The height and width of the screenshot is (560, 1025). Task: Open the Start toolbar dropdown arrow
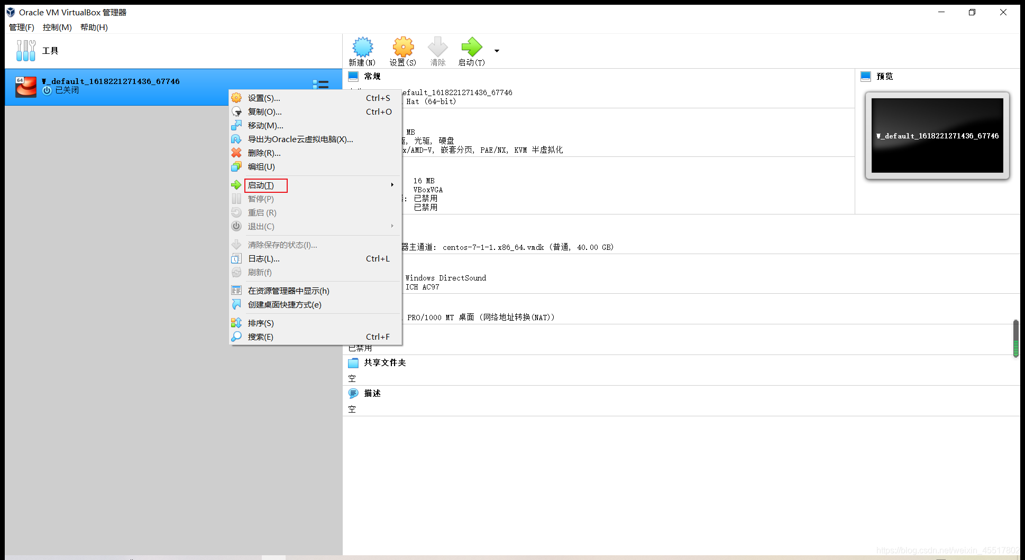pyautogui.click(x=497, y=51)
